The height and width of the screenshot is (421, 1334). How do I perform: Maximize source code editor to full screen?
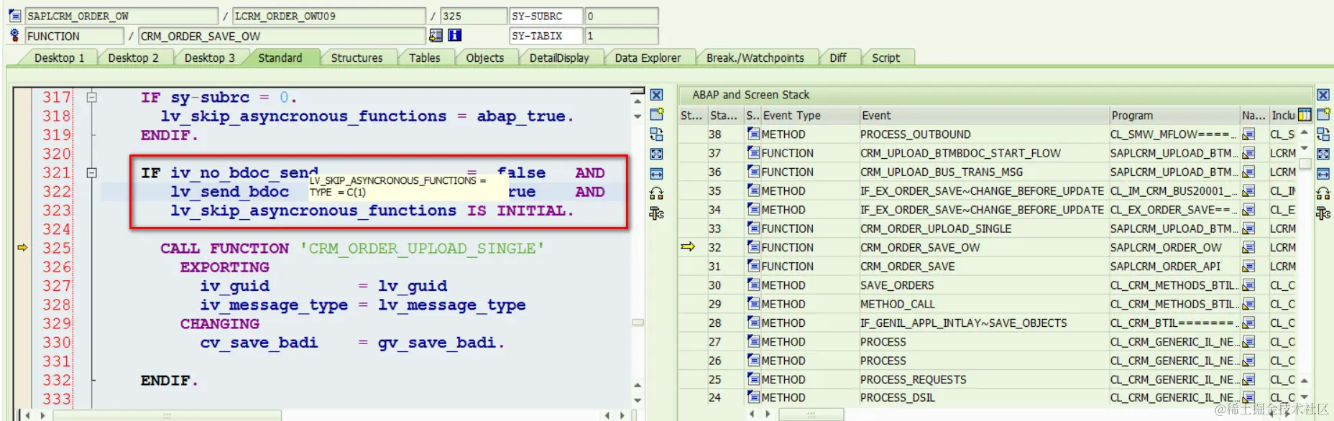click(x=656, y=154)
